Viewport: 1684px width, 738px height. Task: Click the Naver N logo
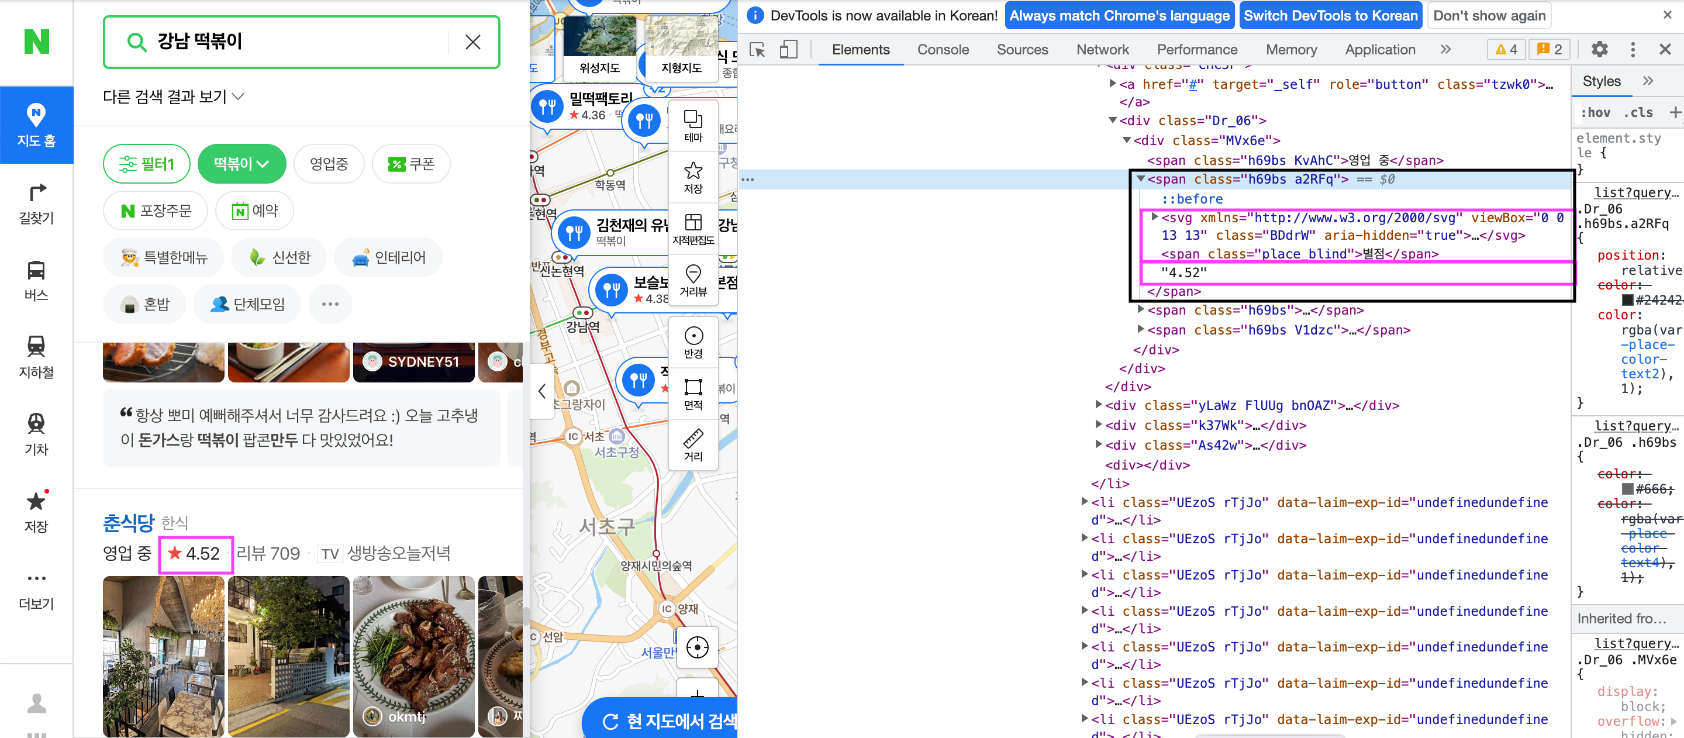tap(37, 41)
